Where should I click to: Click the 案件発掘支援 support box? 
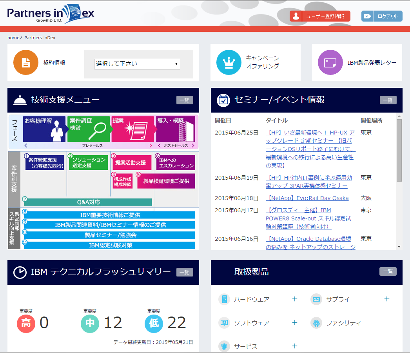click(x=45, y=163)
